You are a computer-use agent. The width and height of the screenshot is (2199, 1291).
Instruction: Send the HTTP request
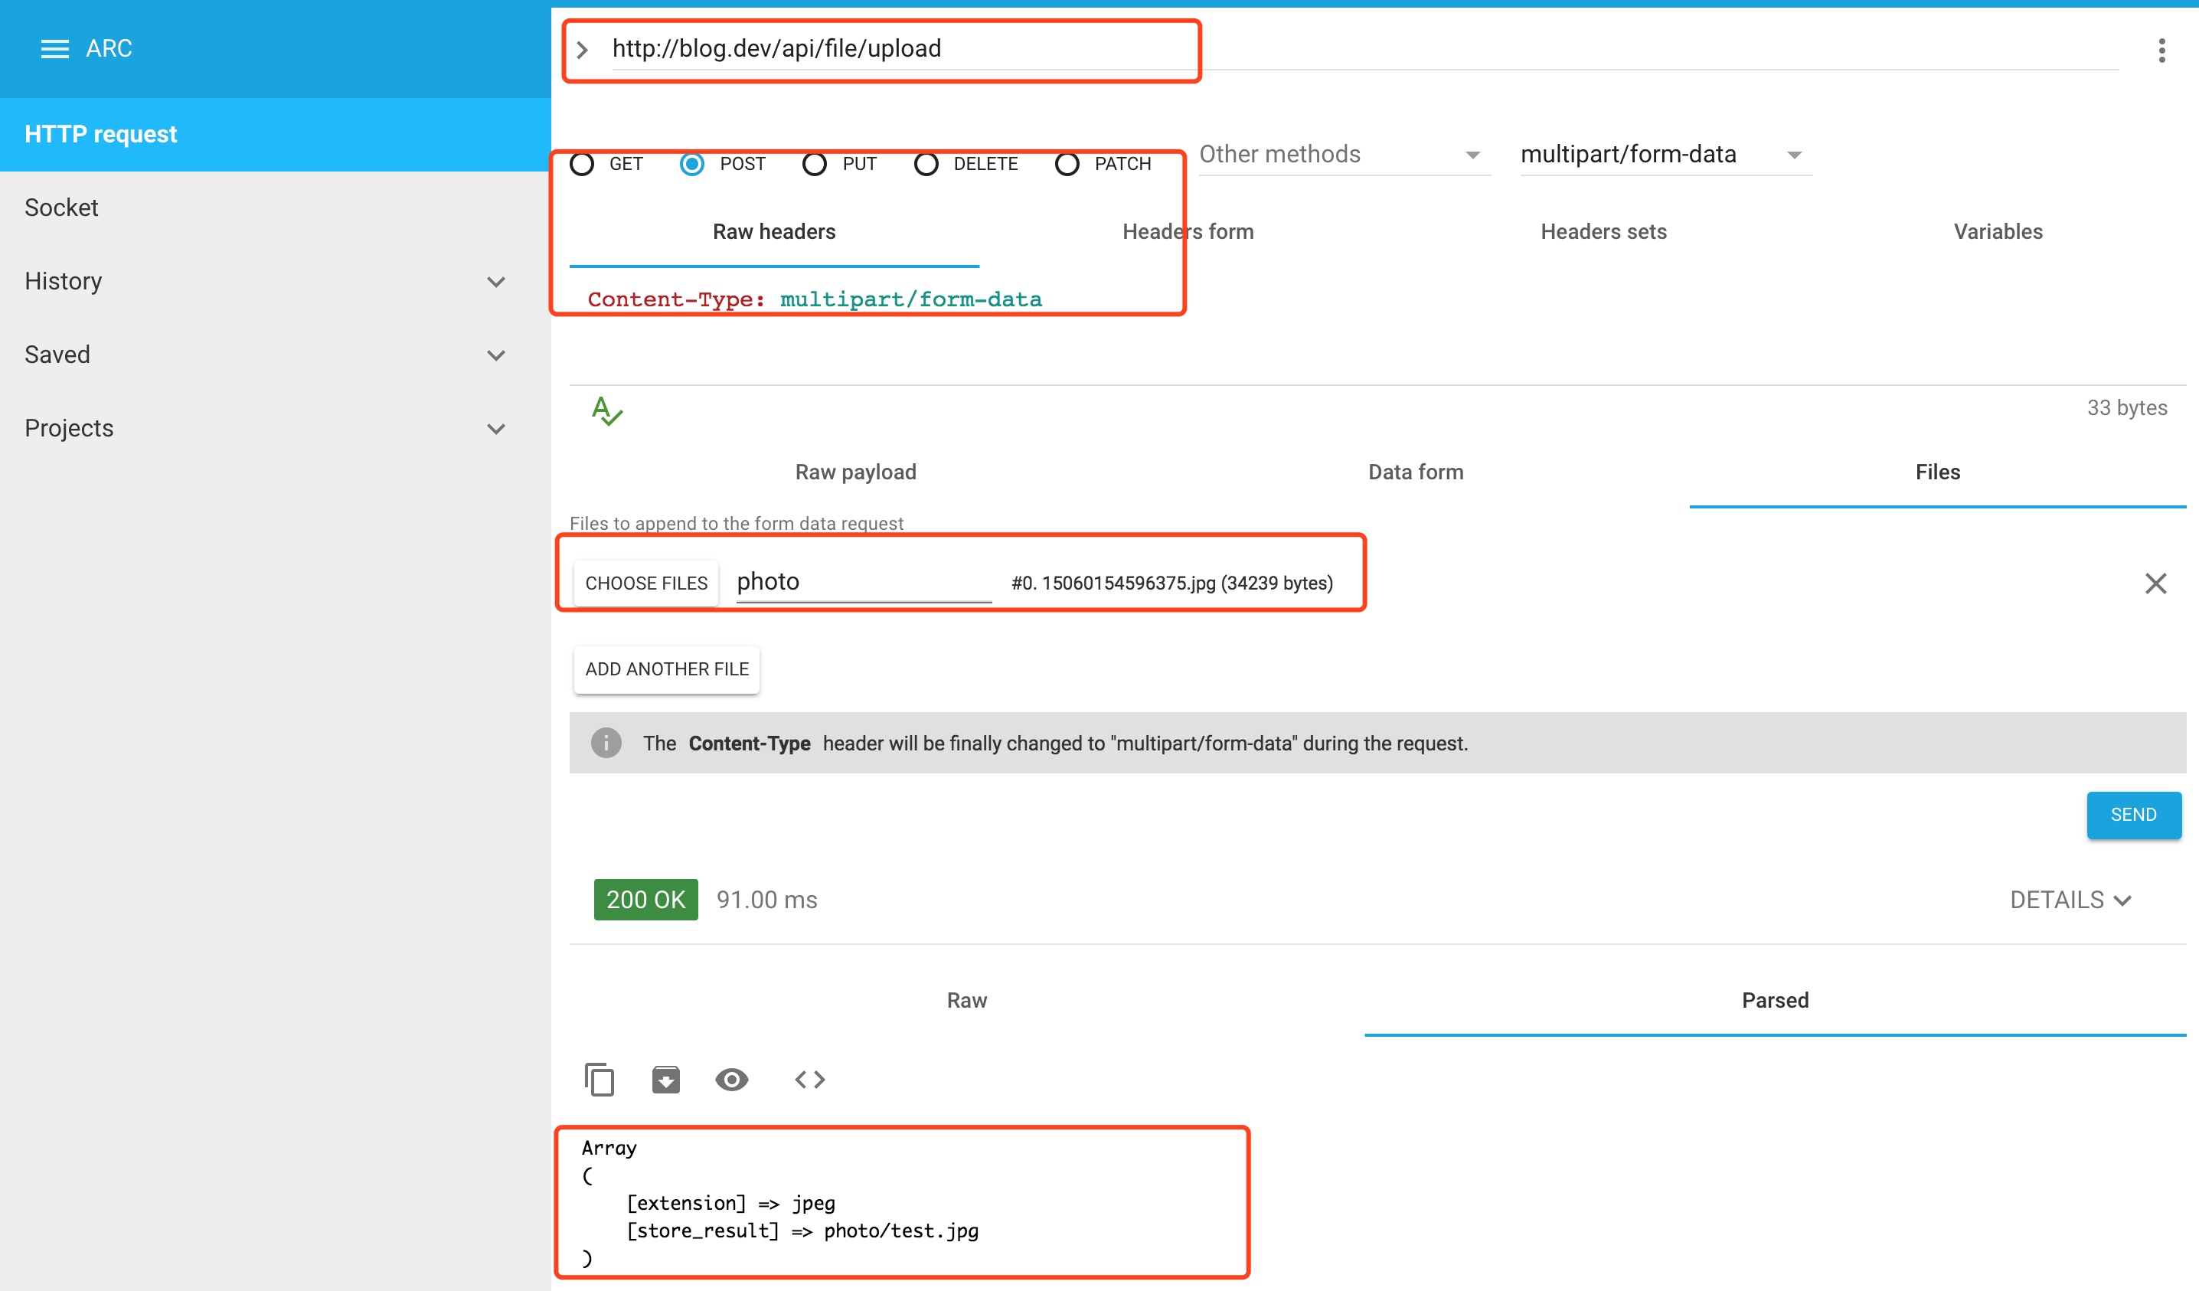[x=2132, y=815]
